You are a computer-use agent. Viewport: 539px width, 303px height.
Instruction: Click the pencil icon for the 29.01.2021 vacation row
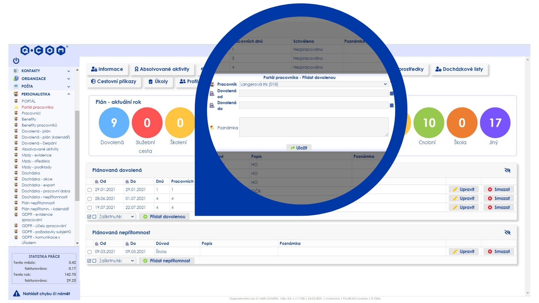click(455, 189)
